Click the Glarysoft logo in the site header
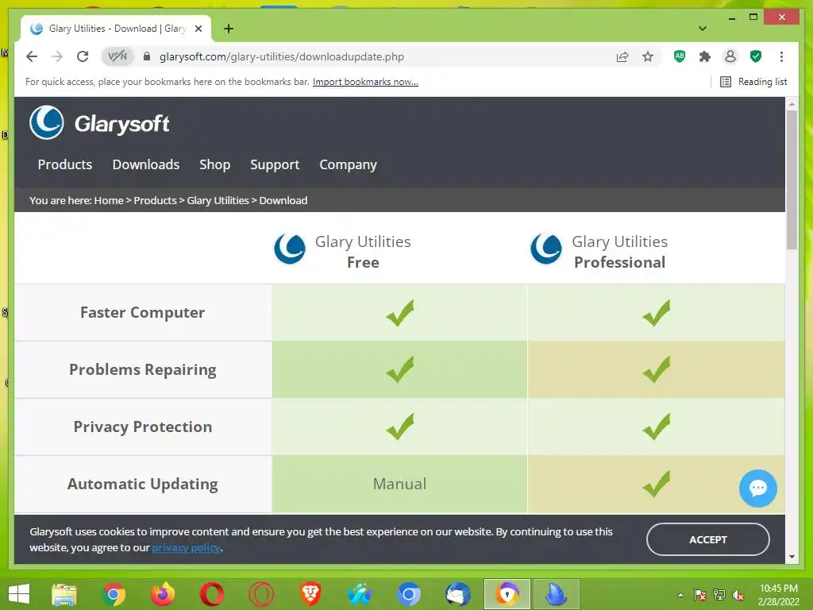 pos(99,123)
